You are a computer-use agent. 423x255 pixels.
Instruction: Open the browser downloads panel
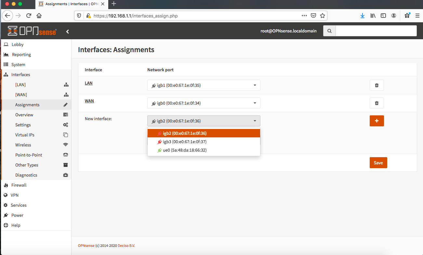[x=363, y=16]
